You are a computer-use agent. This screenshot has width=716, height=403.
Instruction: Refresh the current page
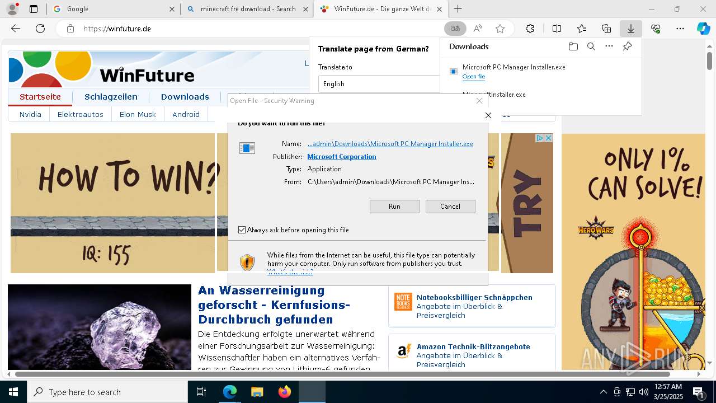[x=40, y=29]
